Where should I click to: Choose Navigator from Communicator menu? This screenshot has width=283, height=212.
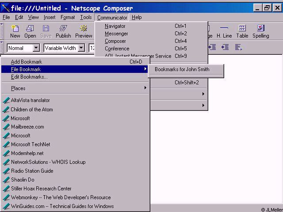pos(151,26)
